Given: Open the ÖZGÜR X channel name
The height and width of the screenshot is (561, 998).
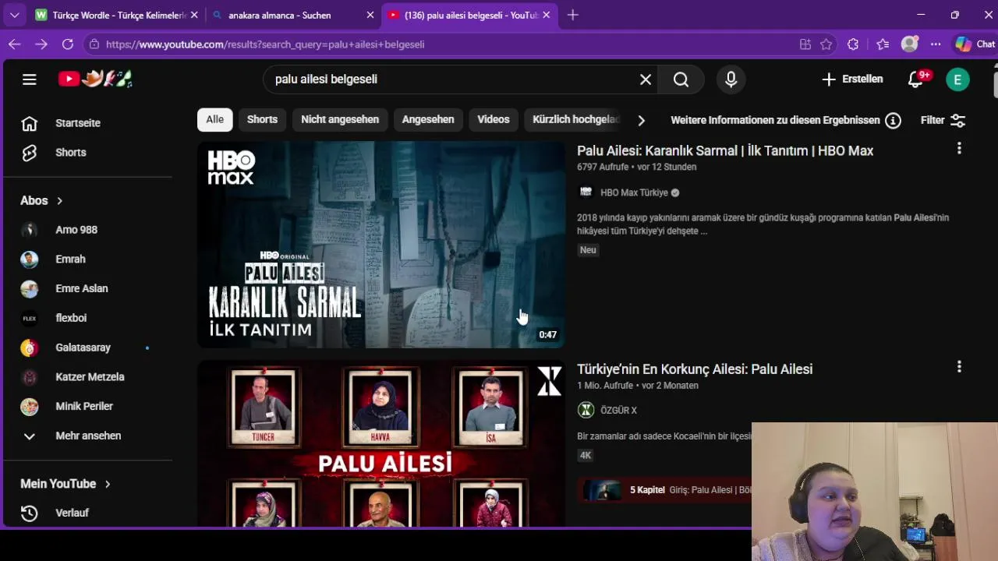Looking at the screenshot, I should click(x=618, y=411).
